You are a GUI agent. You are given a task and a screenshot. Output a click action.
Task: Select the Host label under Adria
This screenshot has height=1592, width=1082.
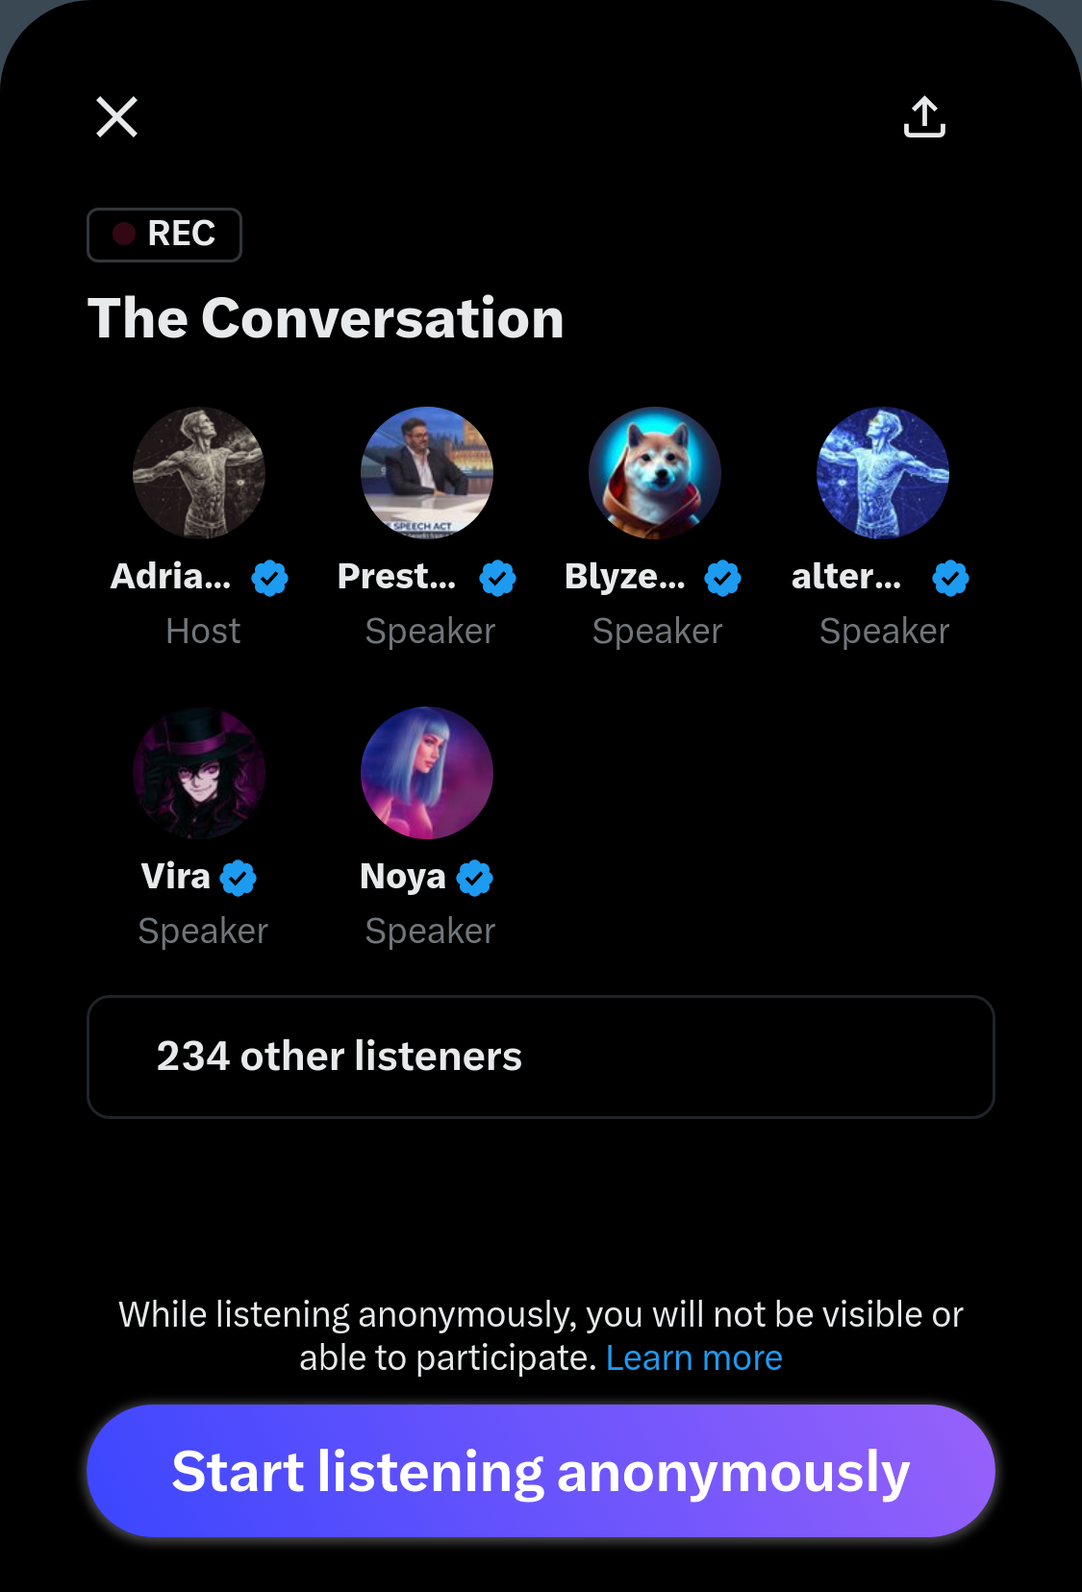click(203, 632)
